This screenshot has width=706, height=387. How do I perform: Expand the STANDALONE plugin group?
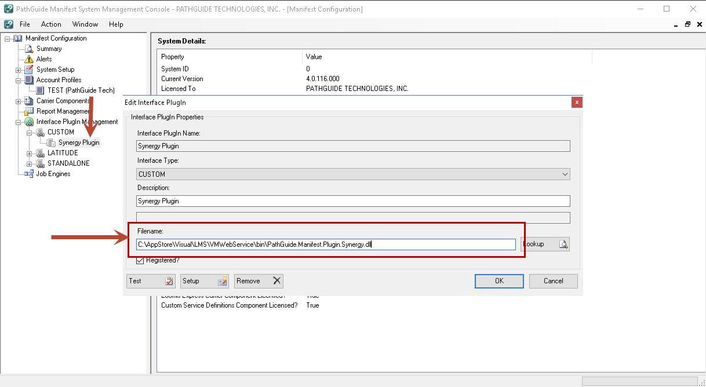tap(30, 164)
